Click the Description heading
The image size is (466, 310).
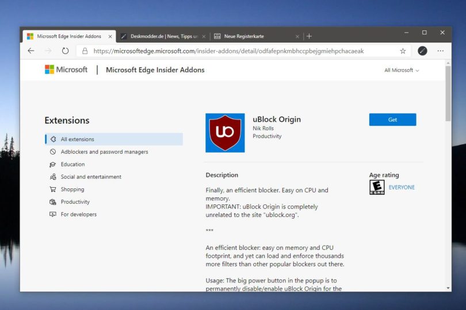tap(221, 175)
